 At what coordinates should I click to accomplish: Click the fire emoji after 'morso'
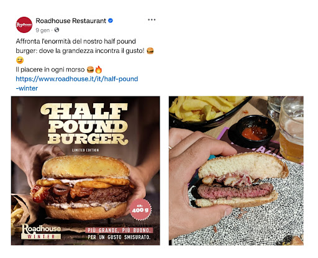98,70
